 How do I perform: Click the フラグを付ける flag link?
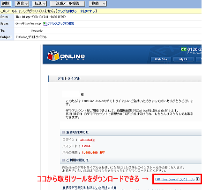click(67, 11)
